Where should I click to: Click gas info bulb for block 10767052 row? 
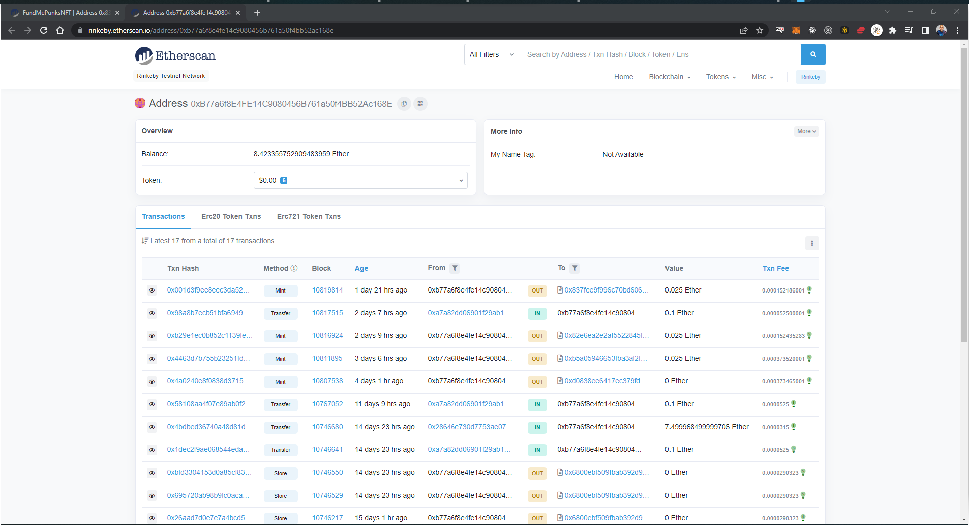pos(794,404)
